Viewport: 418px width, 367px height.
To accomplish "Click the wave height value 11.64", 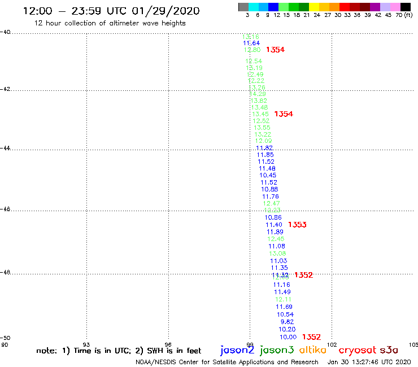I will [x=251, y=43].
